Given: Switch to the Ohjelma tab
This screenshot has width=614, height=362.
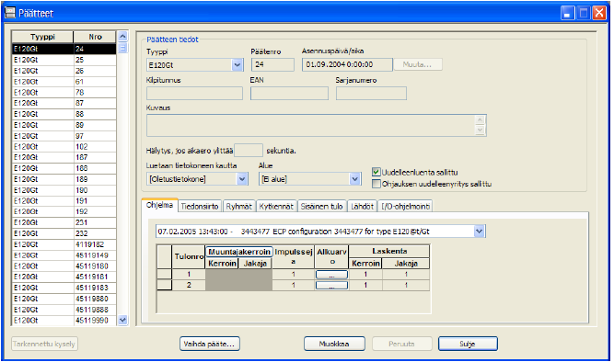Looking at the screenshot, I should coord(160,205).
